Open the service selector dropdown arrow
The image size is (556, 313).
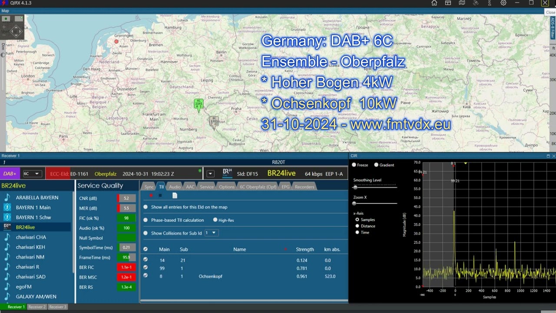click(211, 173)
